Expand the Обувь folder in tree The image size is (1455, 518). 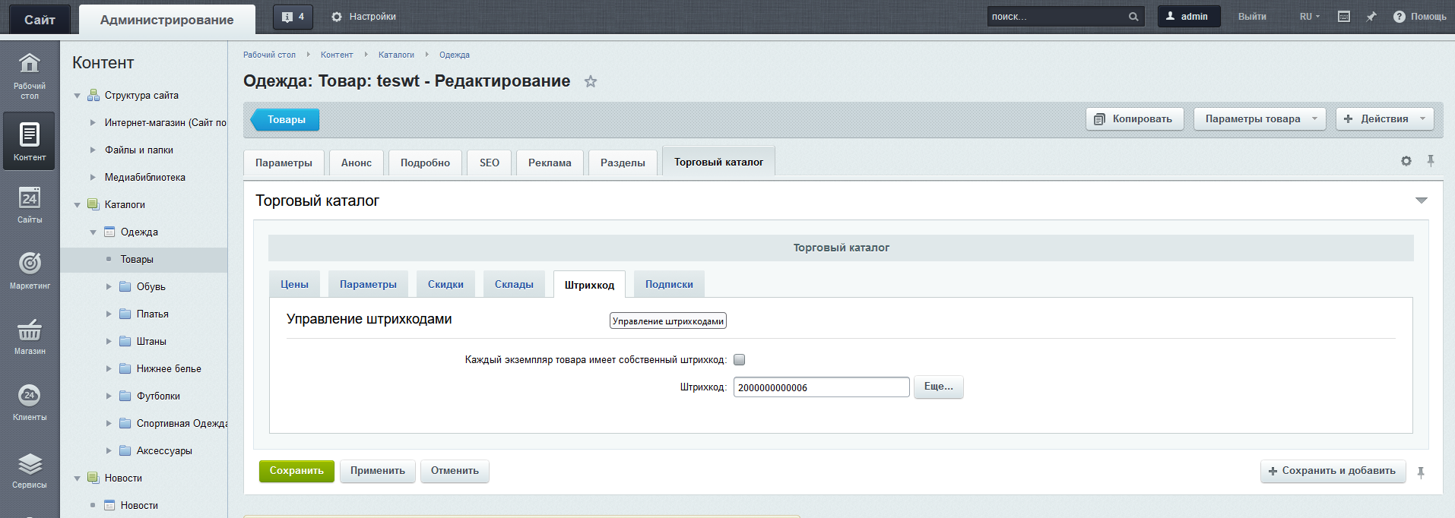pos(109,287)
